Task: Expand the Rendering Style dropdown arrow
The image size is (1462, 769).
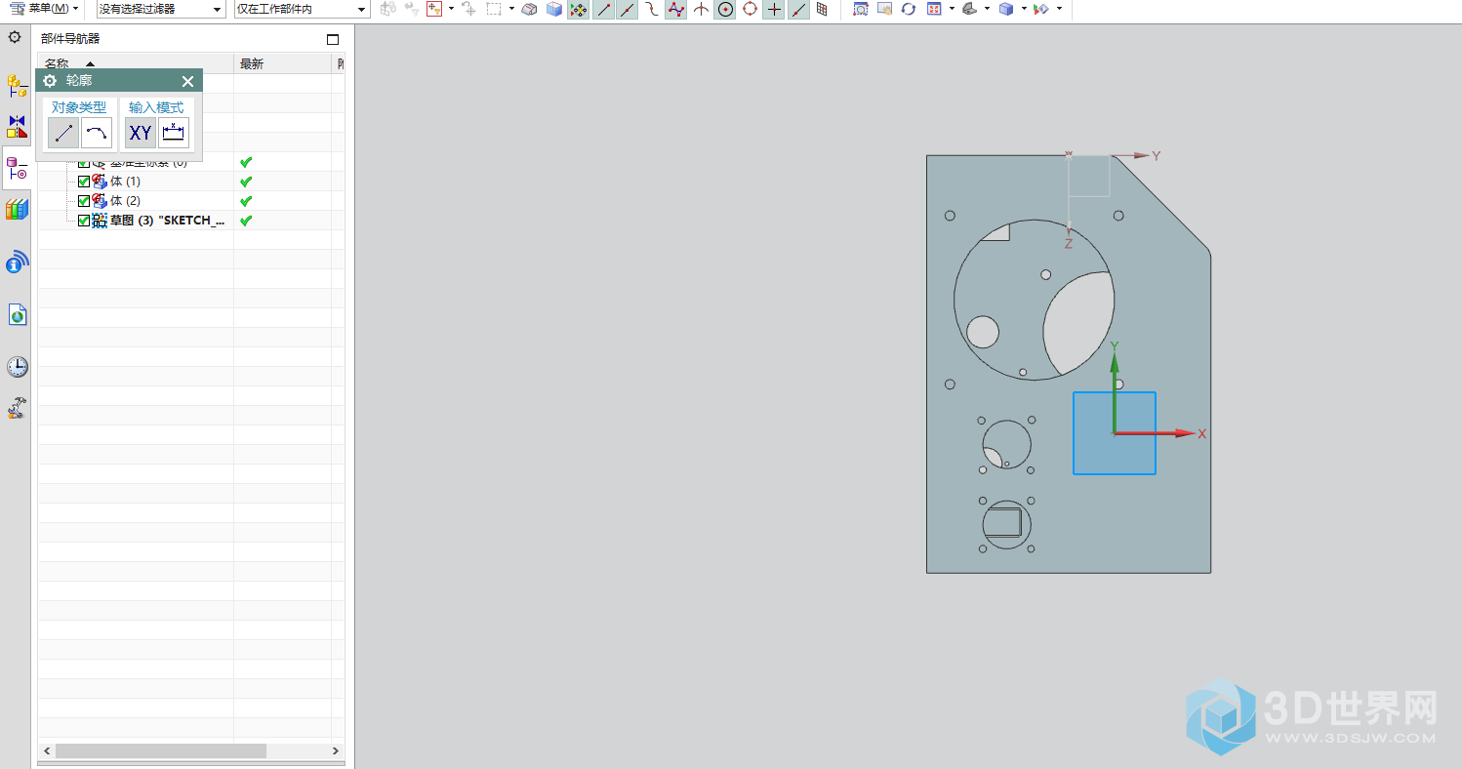Action: pos(1023,9)
